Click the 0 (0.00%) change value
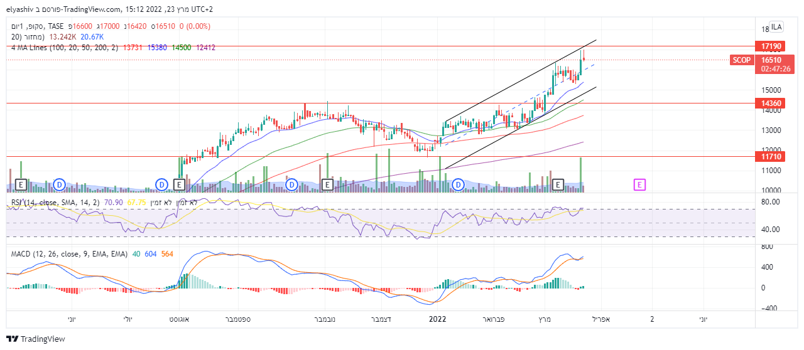The image size is (804, 350). [x=195, y=26]
